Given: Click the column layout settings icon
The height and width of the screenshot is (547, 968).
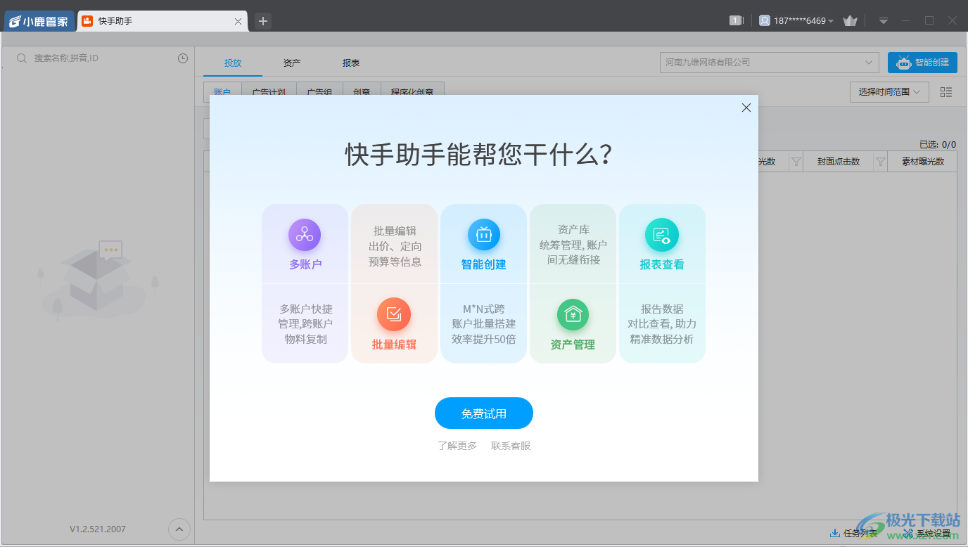Looking at the screenshot, I should pos(946,92).
